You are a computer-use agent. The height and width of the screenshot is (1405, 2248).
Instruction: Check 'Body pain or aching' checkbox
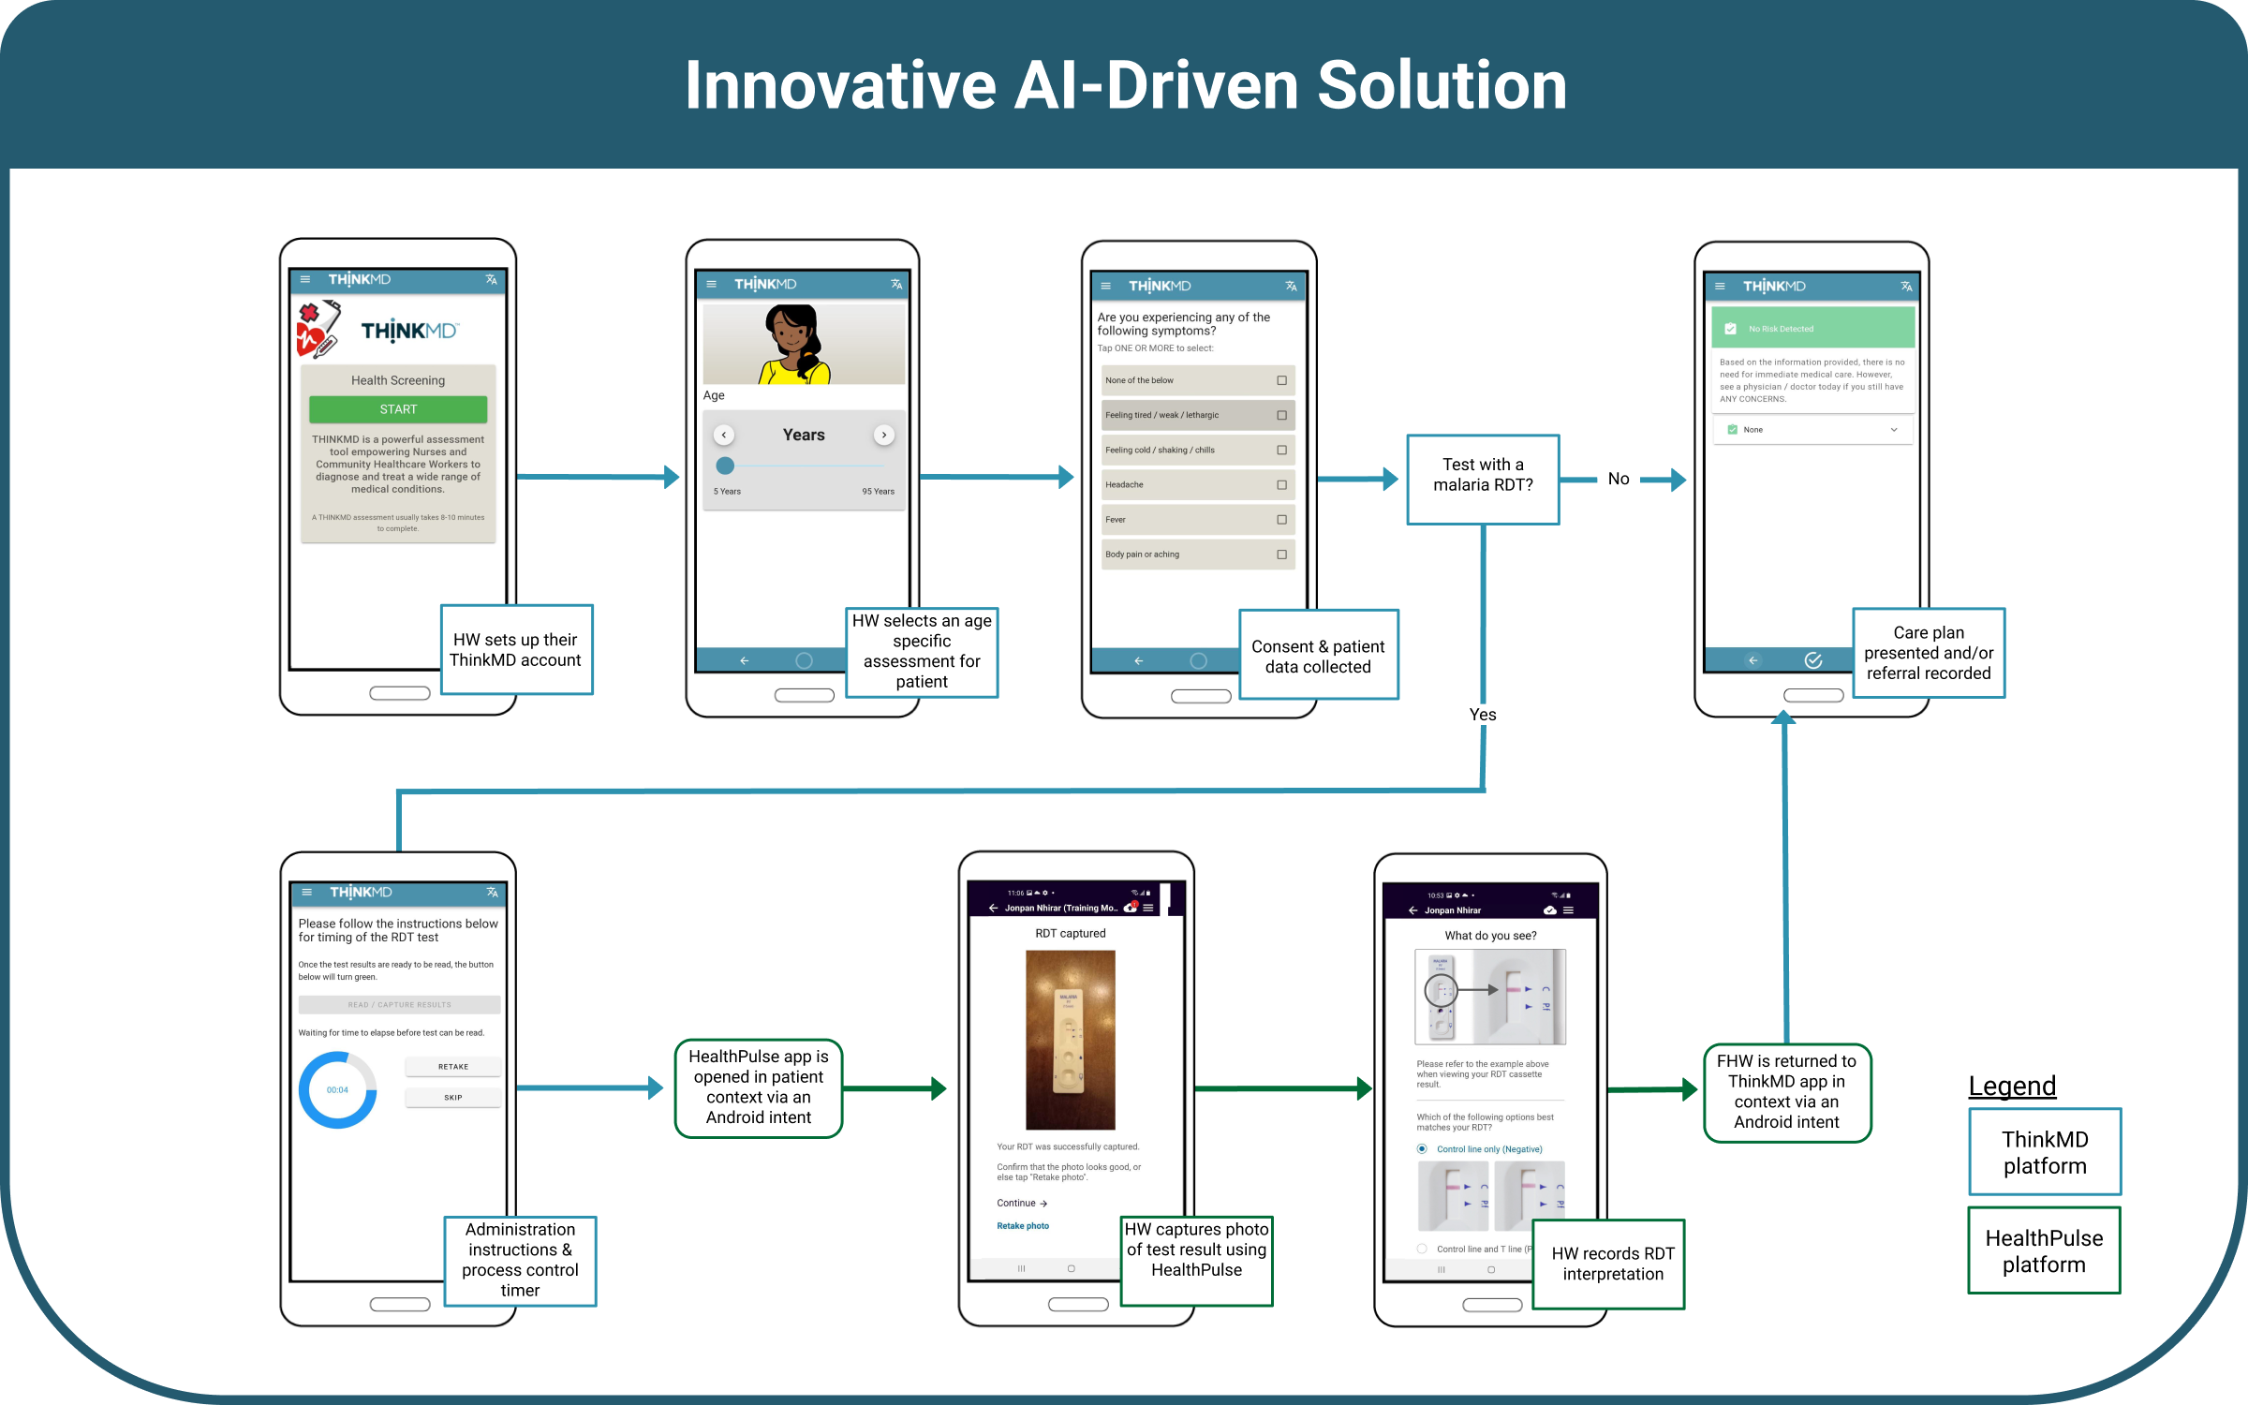(x=1281, y=555)
